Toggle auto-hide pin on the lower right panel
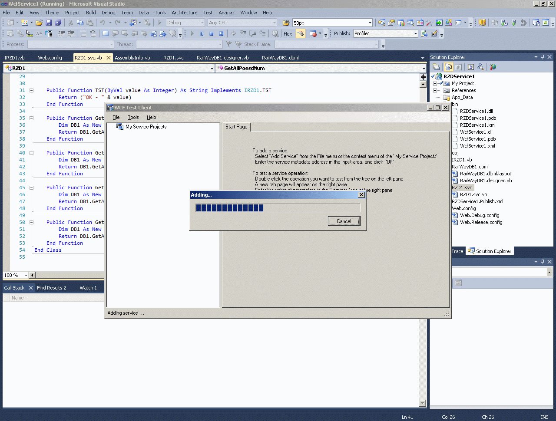The width and height of the screenshot is (556, 421). pos(543,262)
